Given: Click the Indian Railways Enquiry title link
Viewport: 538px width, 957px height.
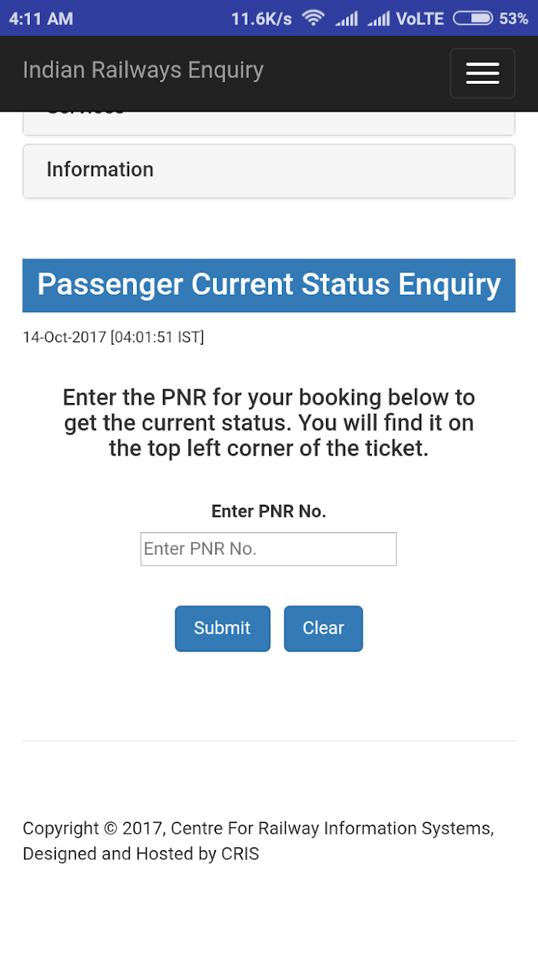Looking at the screenshot, I should pyautogui.click(x=143, y=70).
